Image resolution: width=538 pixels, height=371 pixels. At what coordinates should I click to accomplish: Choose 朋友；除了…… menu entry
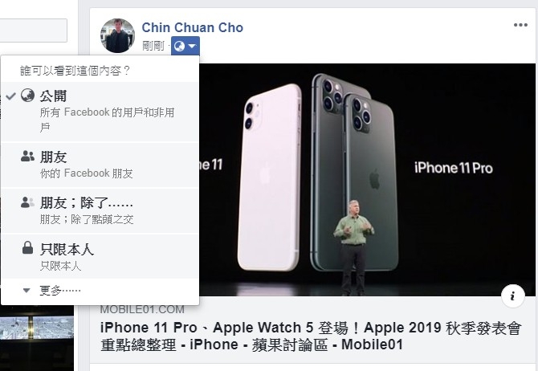pos(100,210)
